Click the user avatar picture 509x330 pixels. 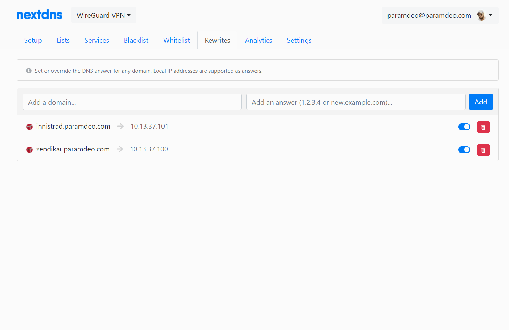tap(481, 15)
